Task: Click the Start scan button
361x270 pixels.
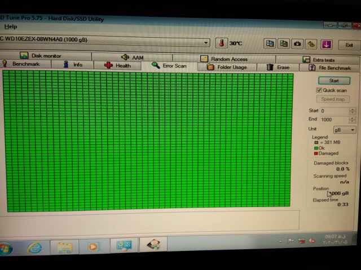Action: [x=334, y=80]
